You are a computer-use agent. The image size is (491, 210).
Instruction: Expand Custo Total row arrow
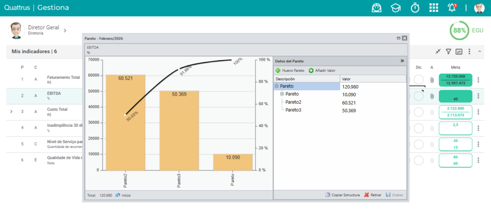(x=12, y=111)
